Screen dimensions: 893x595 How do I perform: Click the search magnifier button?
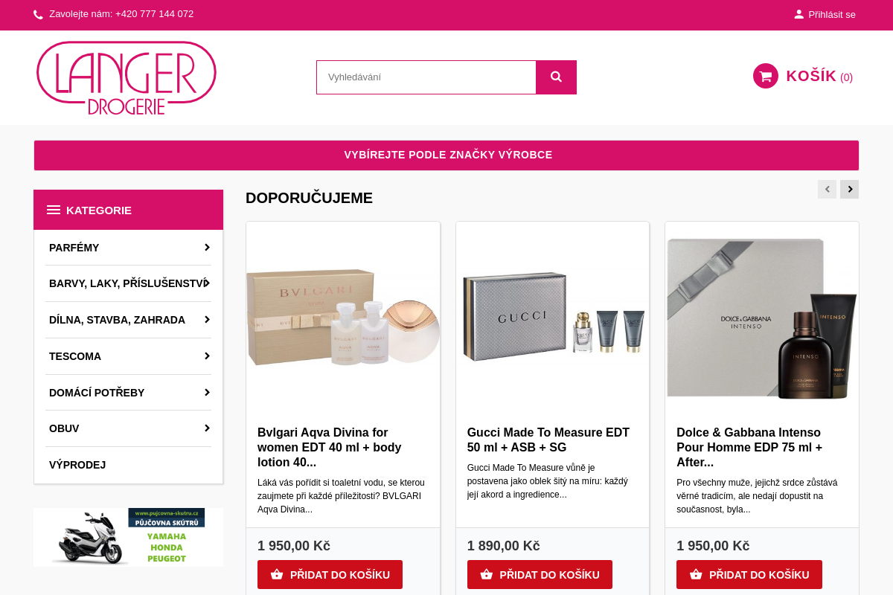point(556,77)
